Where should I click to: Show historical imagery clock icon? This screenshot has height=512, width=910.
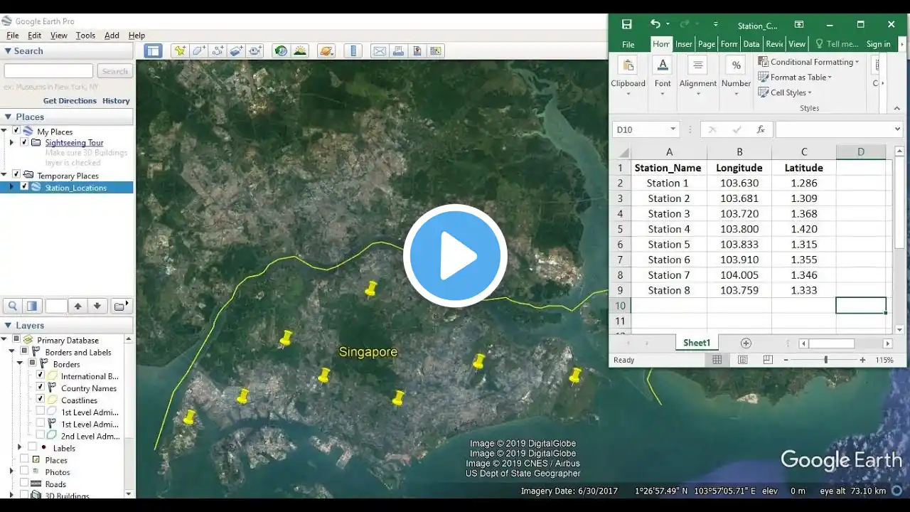point(282,50)
